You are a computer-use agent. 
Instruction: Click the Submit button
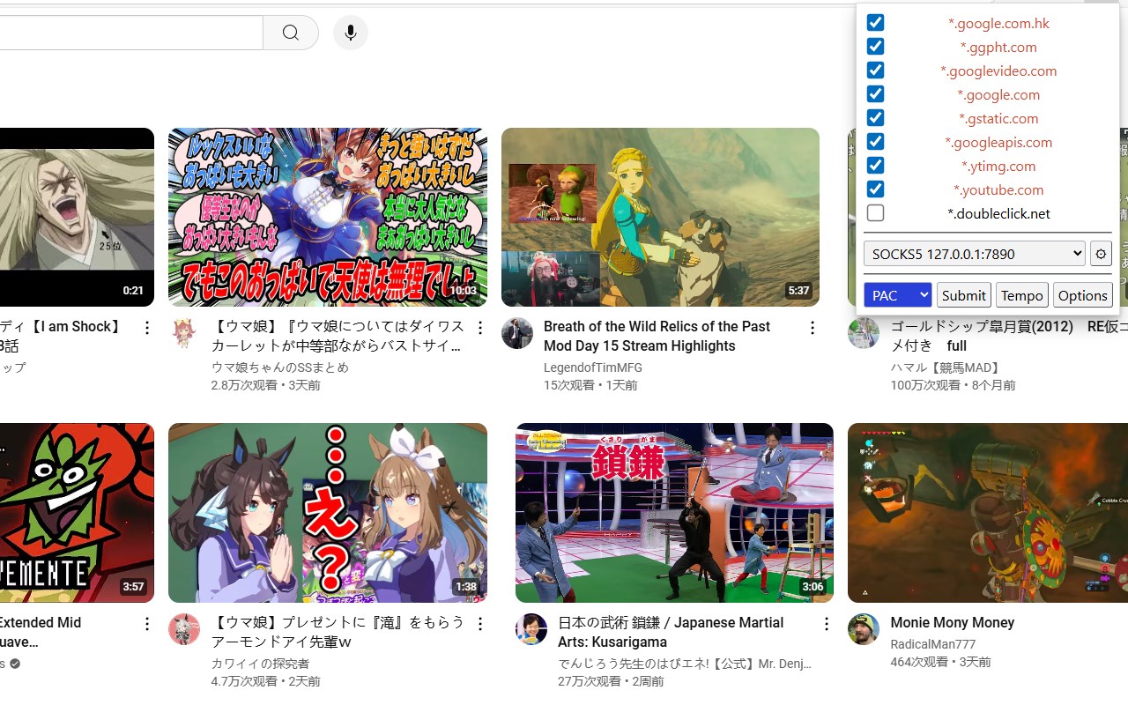click(x=963, y=295)
